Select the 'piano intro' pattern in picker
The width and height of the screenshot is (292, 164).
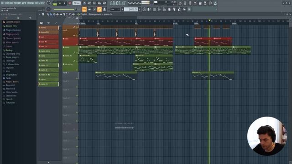tap(49, 51)
